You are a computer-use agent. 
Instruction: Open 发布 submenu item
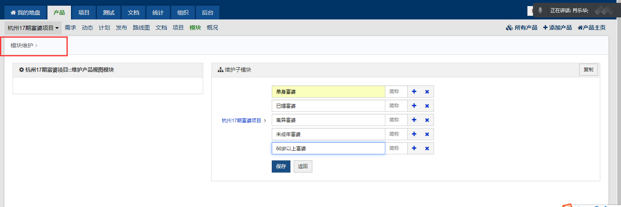pyautogui.click(x=121, y=28)
